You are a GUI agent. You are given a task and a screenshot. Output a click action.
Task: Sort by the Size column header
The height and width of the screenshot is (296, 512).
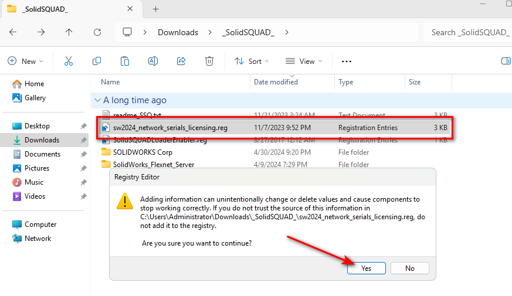click(415, 82)
